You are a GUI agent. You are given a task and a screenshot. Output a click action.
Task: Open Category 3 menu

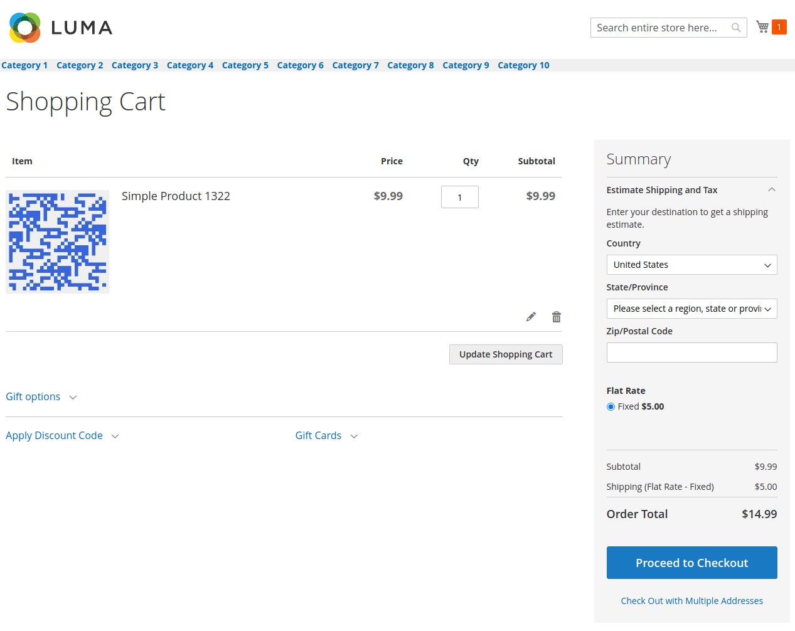(135, 65)
